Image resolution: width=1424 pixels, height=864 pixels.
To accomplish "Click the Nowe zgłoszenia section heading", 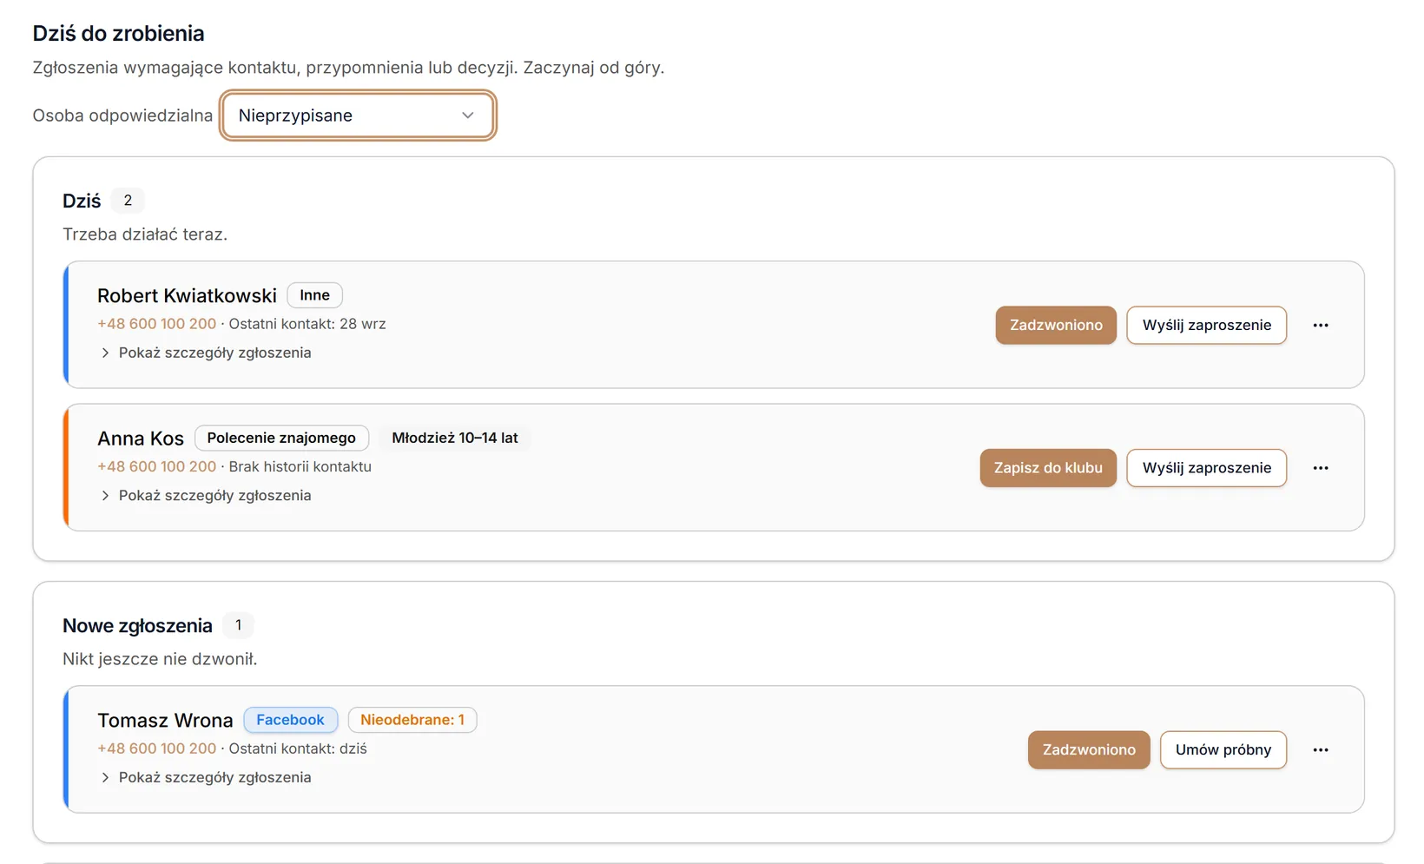I will pyautogui.click(x=137, y=625).
